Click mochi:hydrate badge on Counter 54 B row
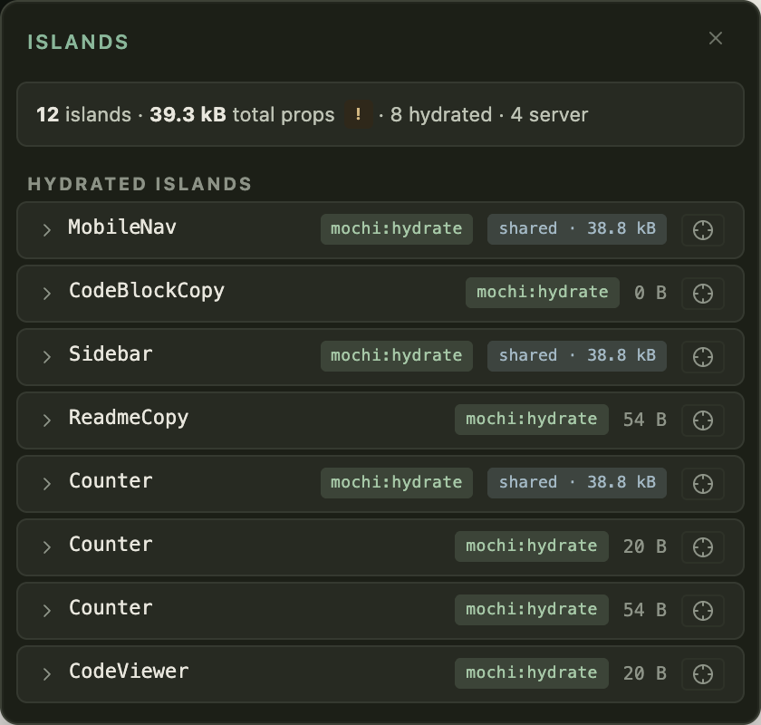Image resolution: width=761 pixels, height=725 pixels. click(x=532, y=610)
